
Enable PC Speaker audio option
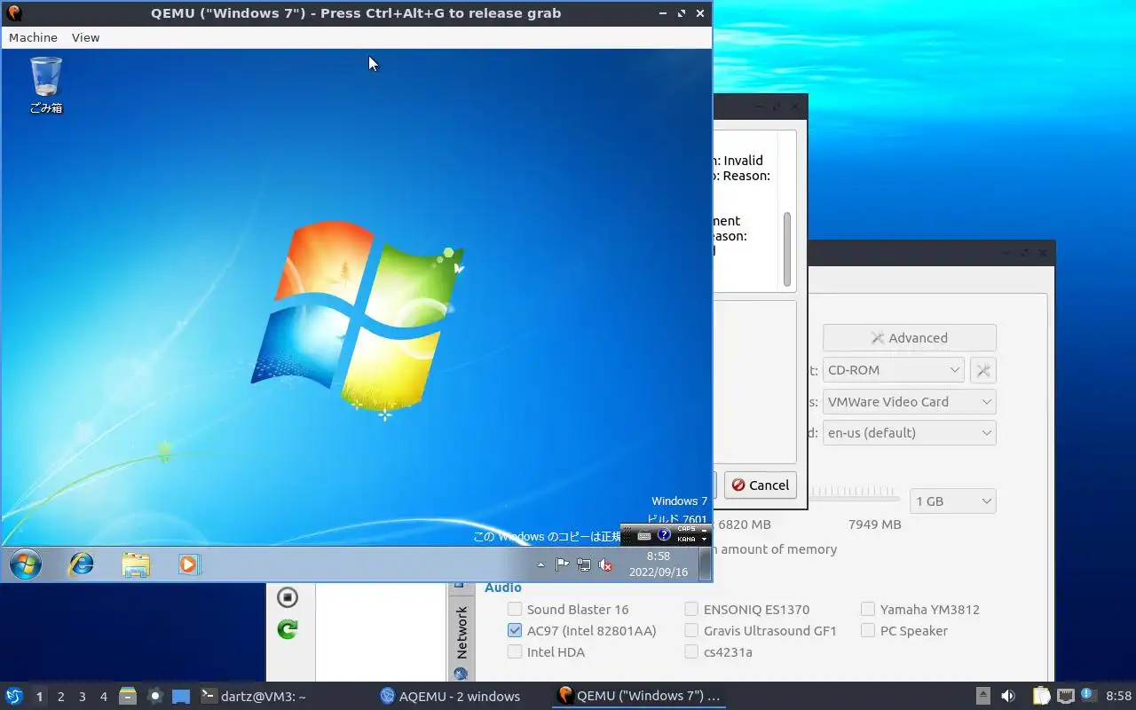868,631
